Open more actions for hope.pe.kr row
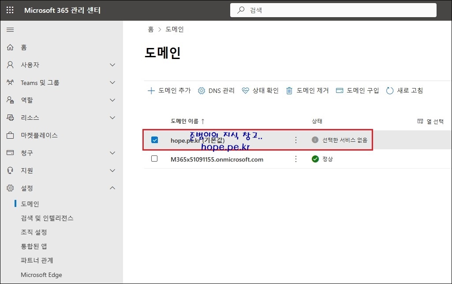The image size is (452, 284). (x=296, y=140)
